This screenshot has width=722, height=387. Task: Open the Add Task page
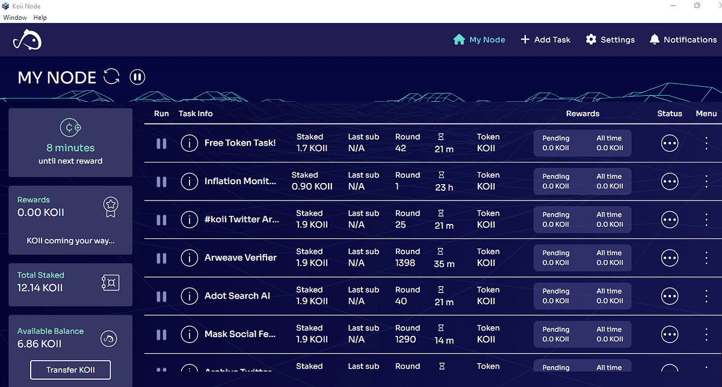point(545,40)
